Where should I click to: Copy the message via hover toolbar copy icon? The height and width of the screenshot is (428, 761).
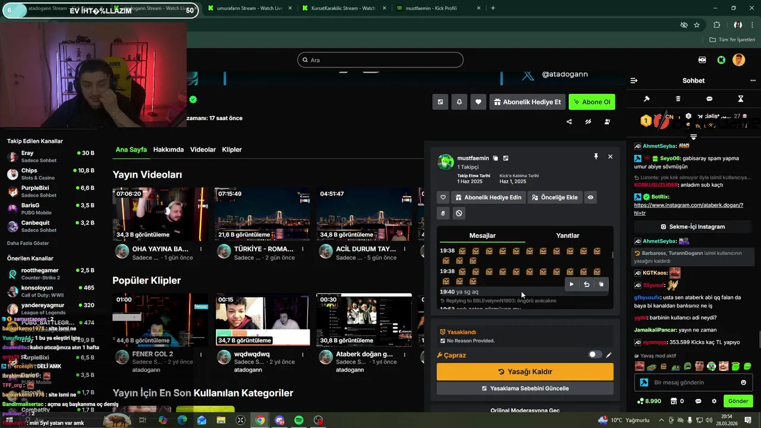click(601, 284)
